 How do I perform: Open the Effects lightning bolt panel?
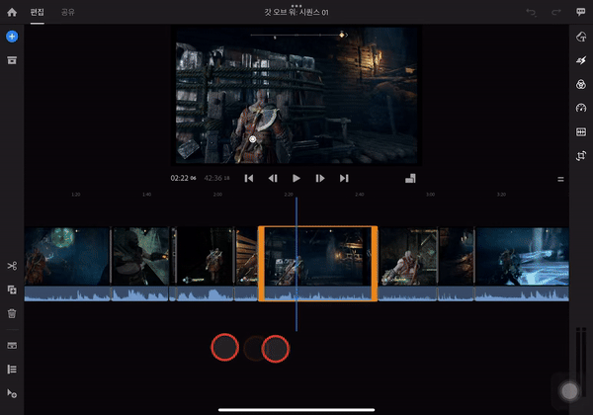click(x=581, y=60)
